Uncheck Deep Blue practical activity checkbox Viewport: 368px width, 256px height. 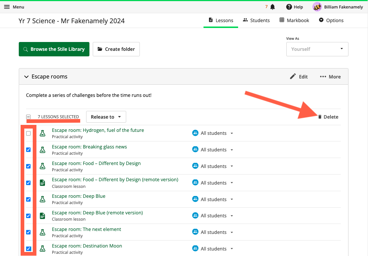[28, 199]
